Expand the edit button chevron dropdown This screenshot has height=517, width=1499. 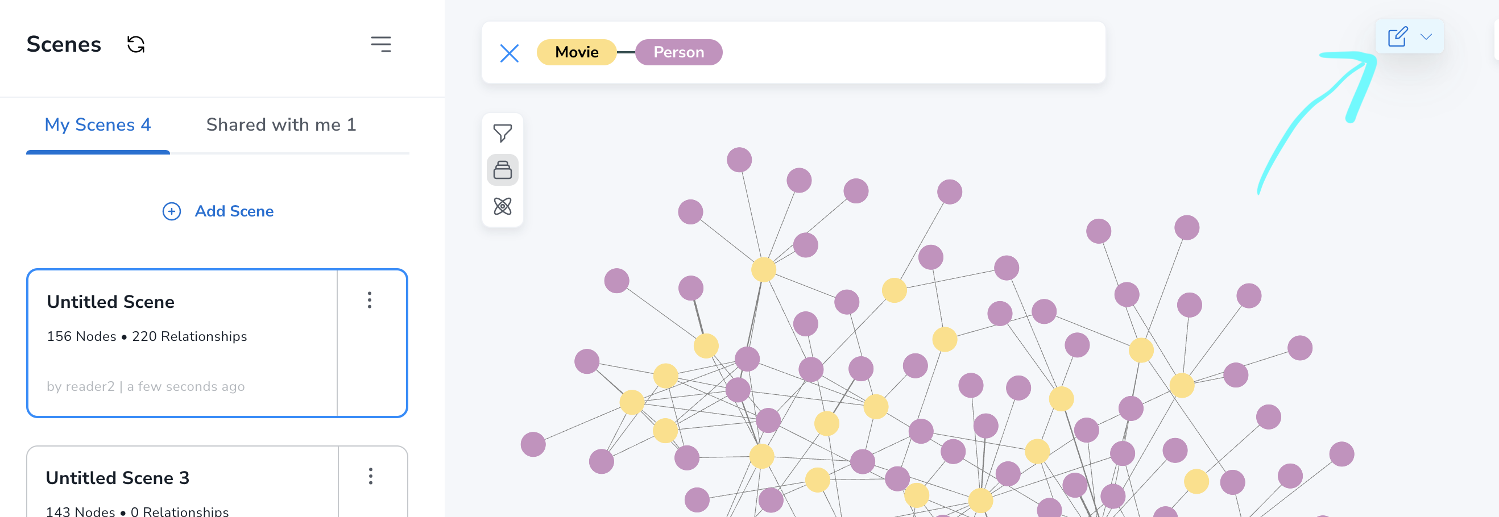[x=1425, y=36]
